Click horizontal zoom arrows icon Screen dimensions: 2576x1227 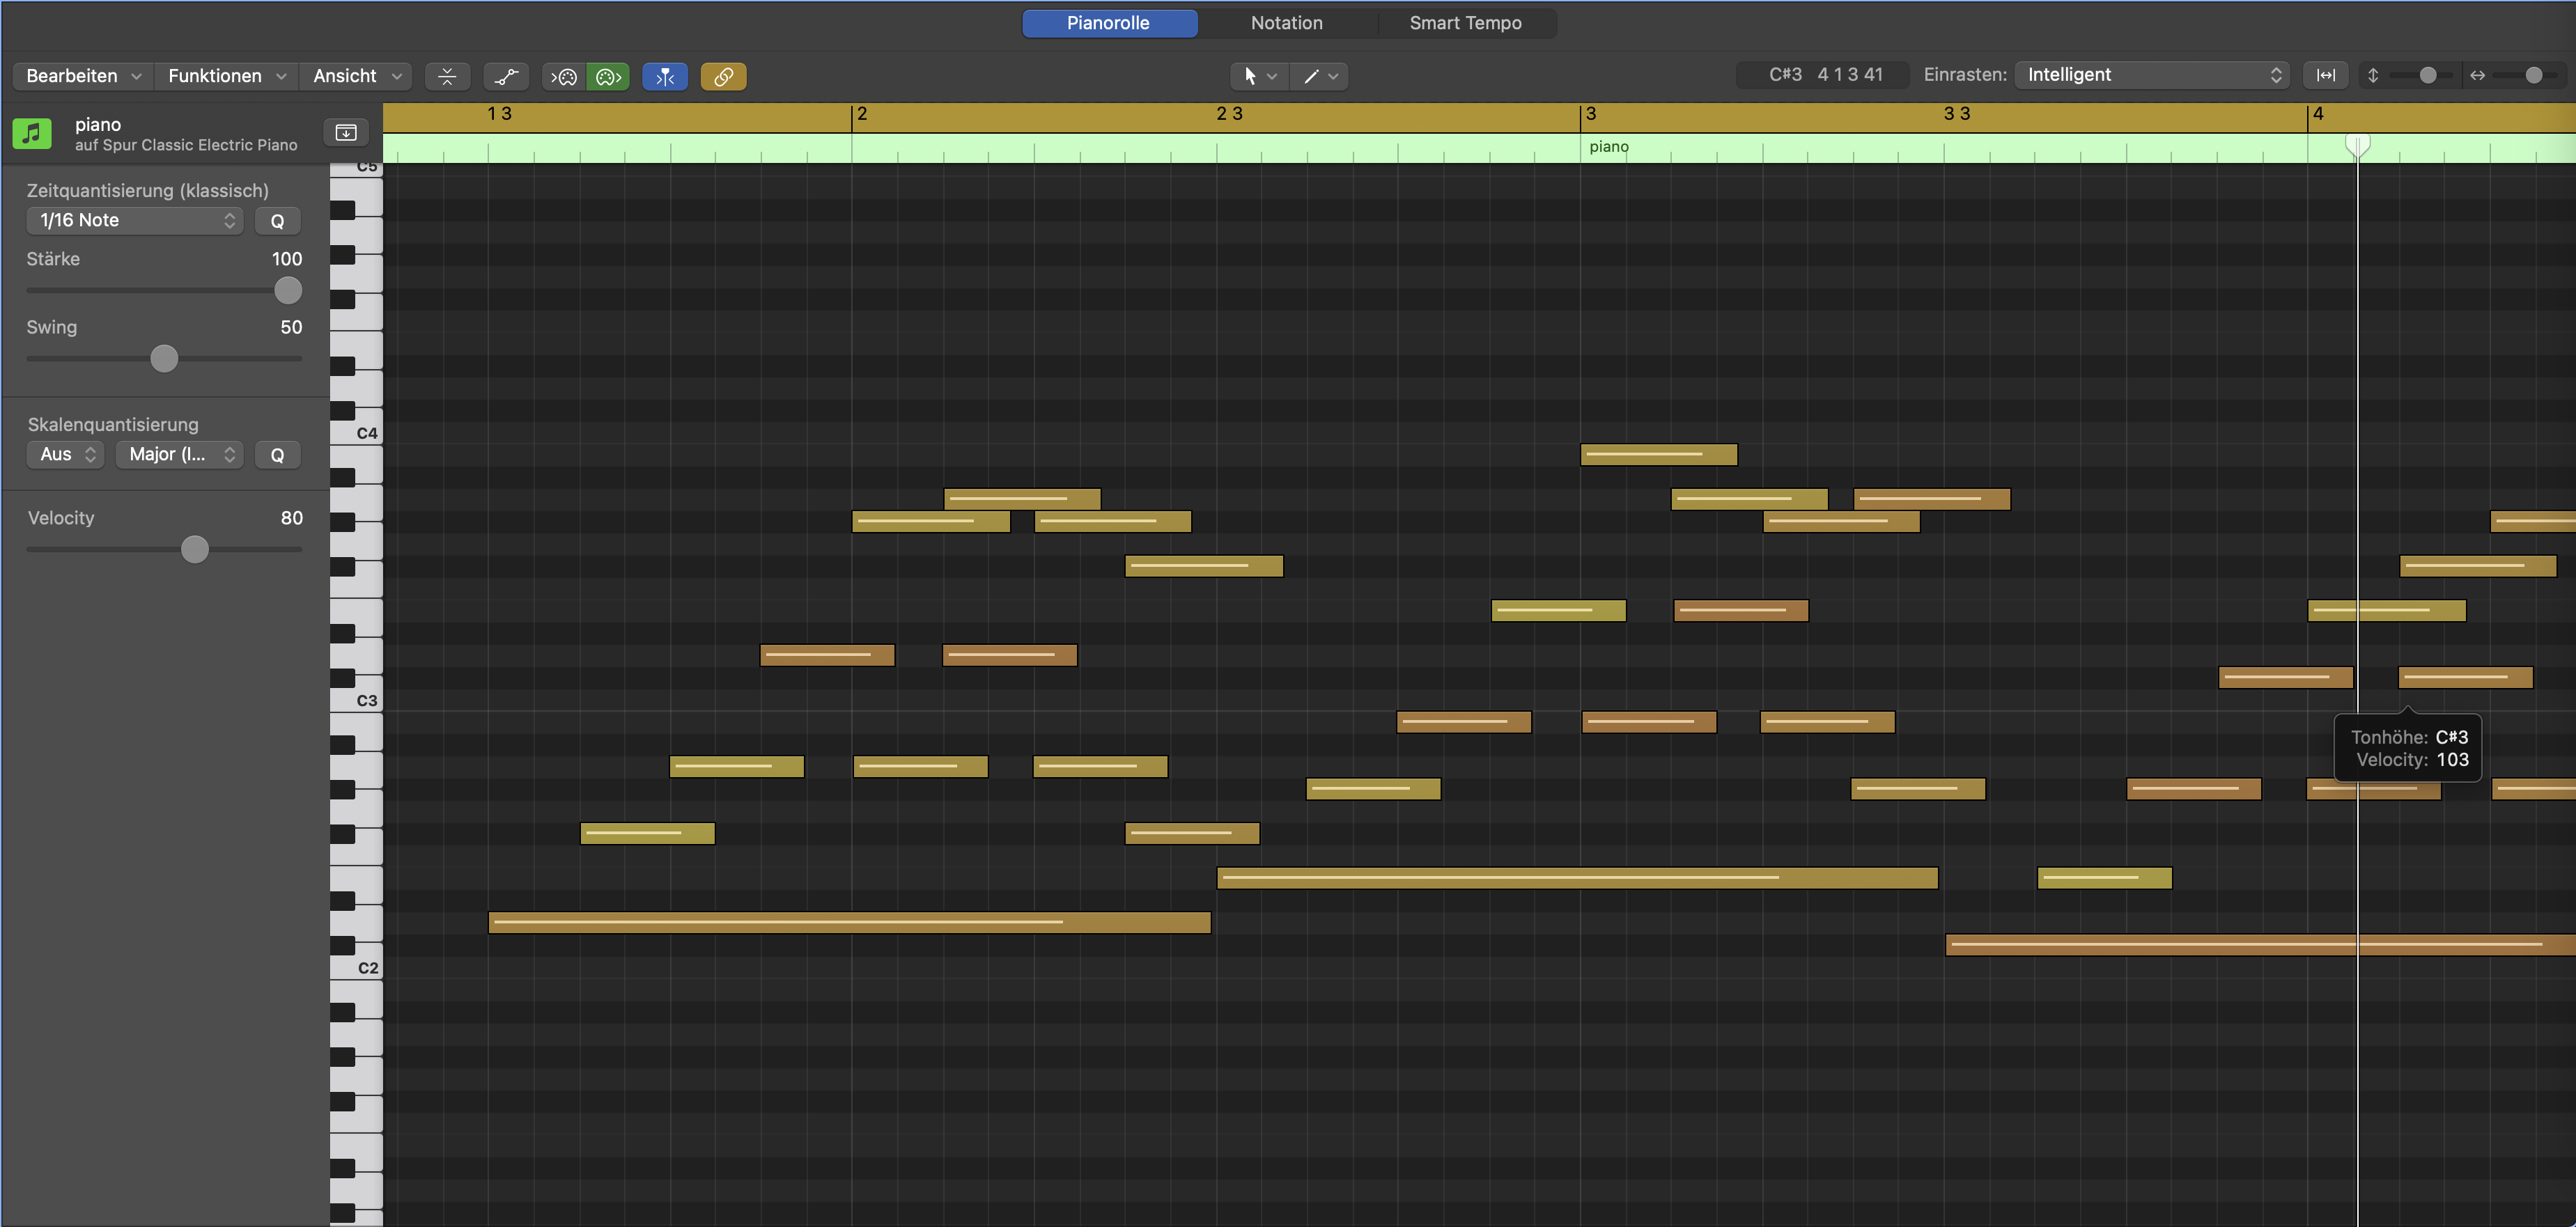click(2477, 75)
